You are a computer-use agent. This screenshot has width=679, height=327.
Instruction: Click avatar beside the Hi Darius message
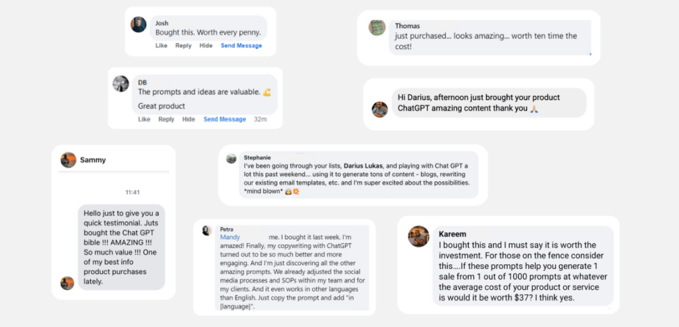380,109
